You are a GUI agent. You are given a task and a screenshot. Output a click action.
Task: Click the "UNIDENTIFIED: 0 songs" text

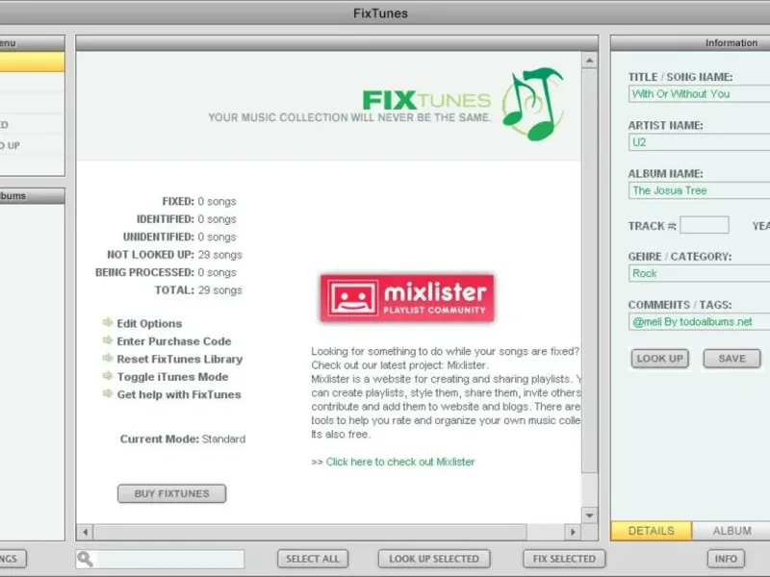click(x=179, y=237)
